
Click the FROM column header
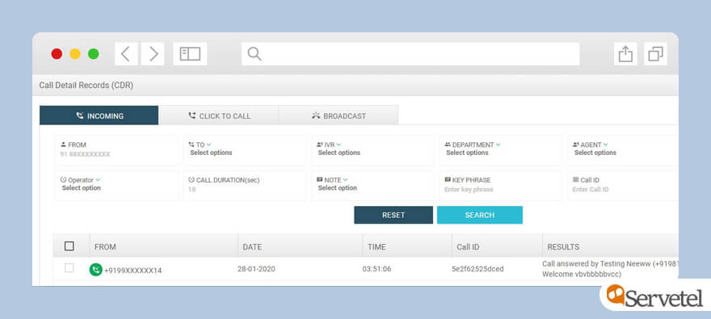point(105,247)
